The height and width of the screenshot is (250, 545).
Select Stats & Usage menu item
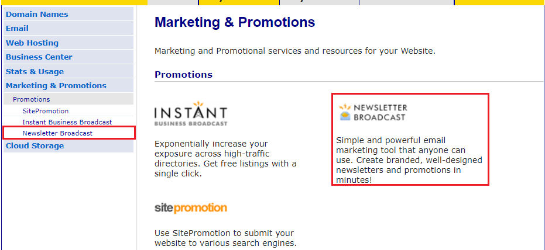pyautogui.click(x=68, y=71)
